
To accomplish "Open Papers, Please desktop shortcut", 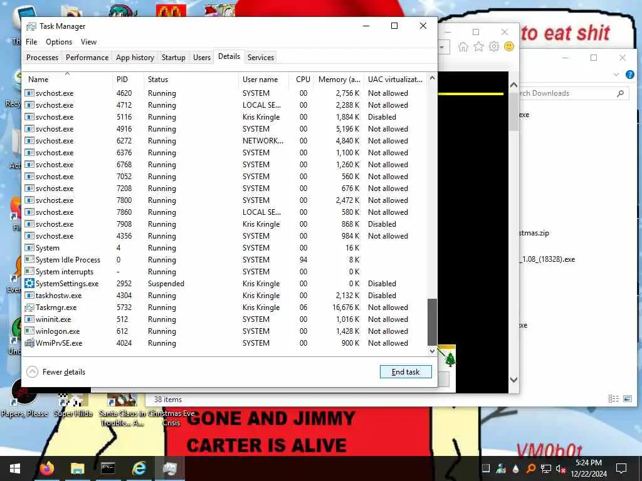I will click(24, 399).
